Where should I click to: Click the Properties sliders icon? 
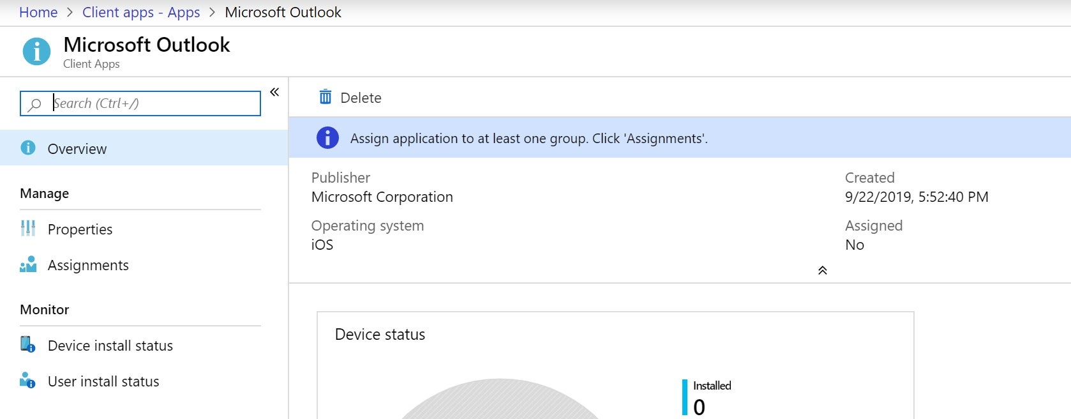click(28, 228)
